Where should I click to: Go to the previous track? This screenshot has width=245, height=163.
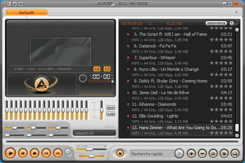[46, 153]
